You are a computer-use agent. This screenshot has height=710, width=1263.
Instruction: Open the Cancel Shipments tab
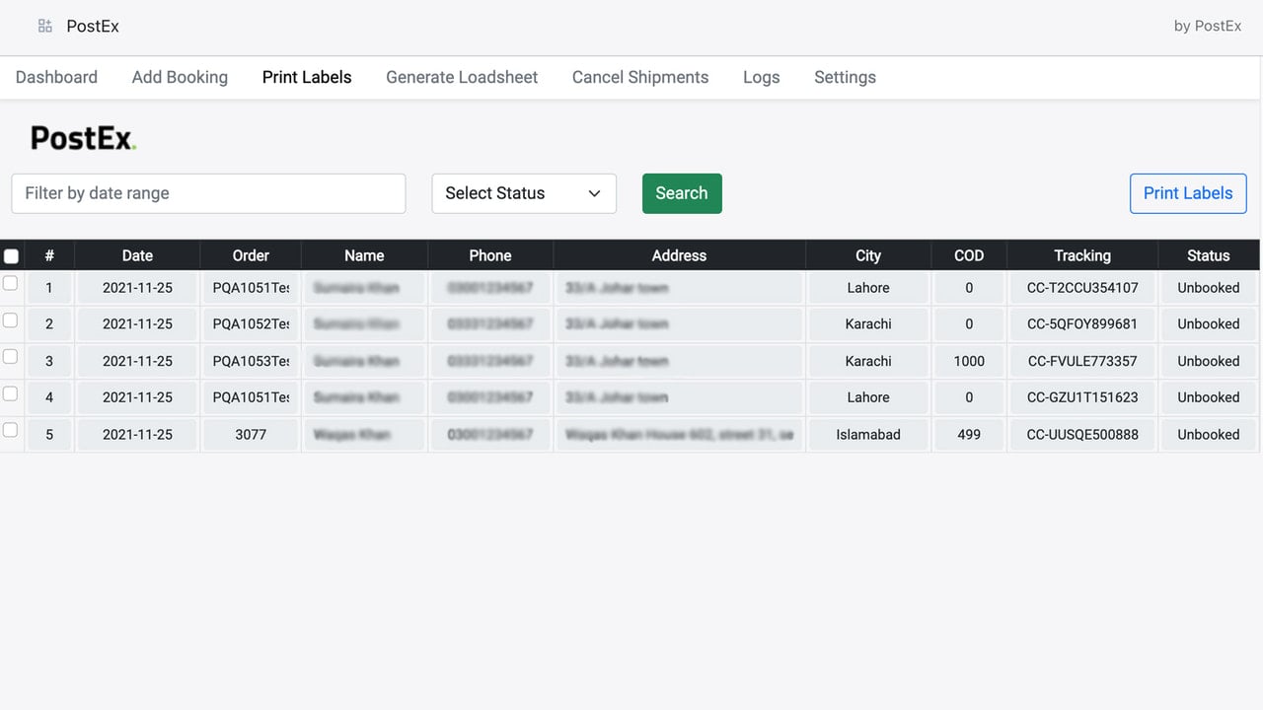pos(640,77)
